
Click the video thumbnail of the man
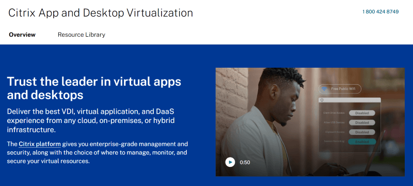(310, 122)
